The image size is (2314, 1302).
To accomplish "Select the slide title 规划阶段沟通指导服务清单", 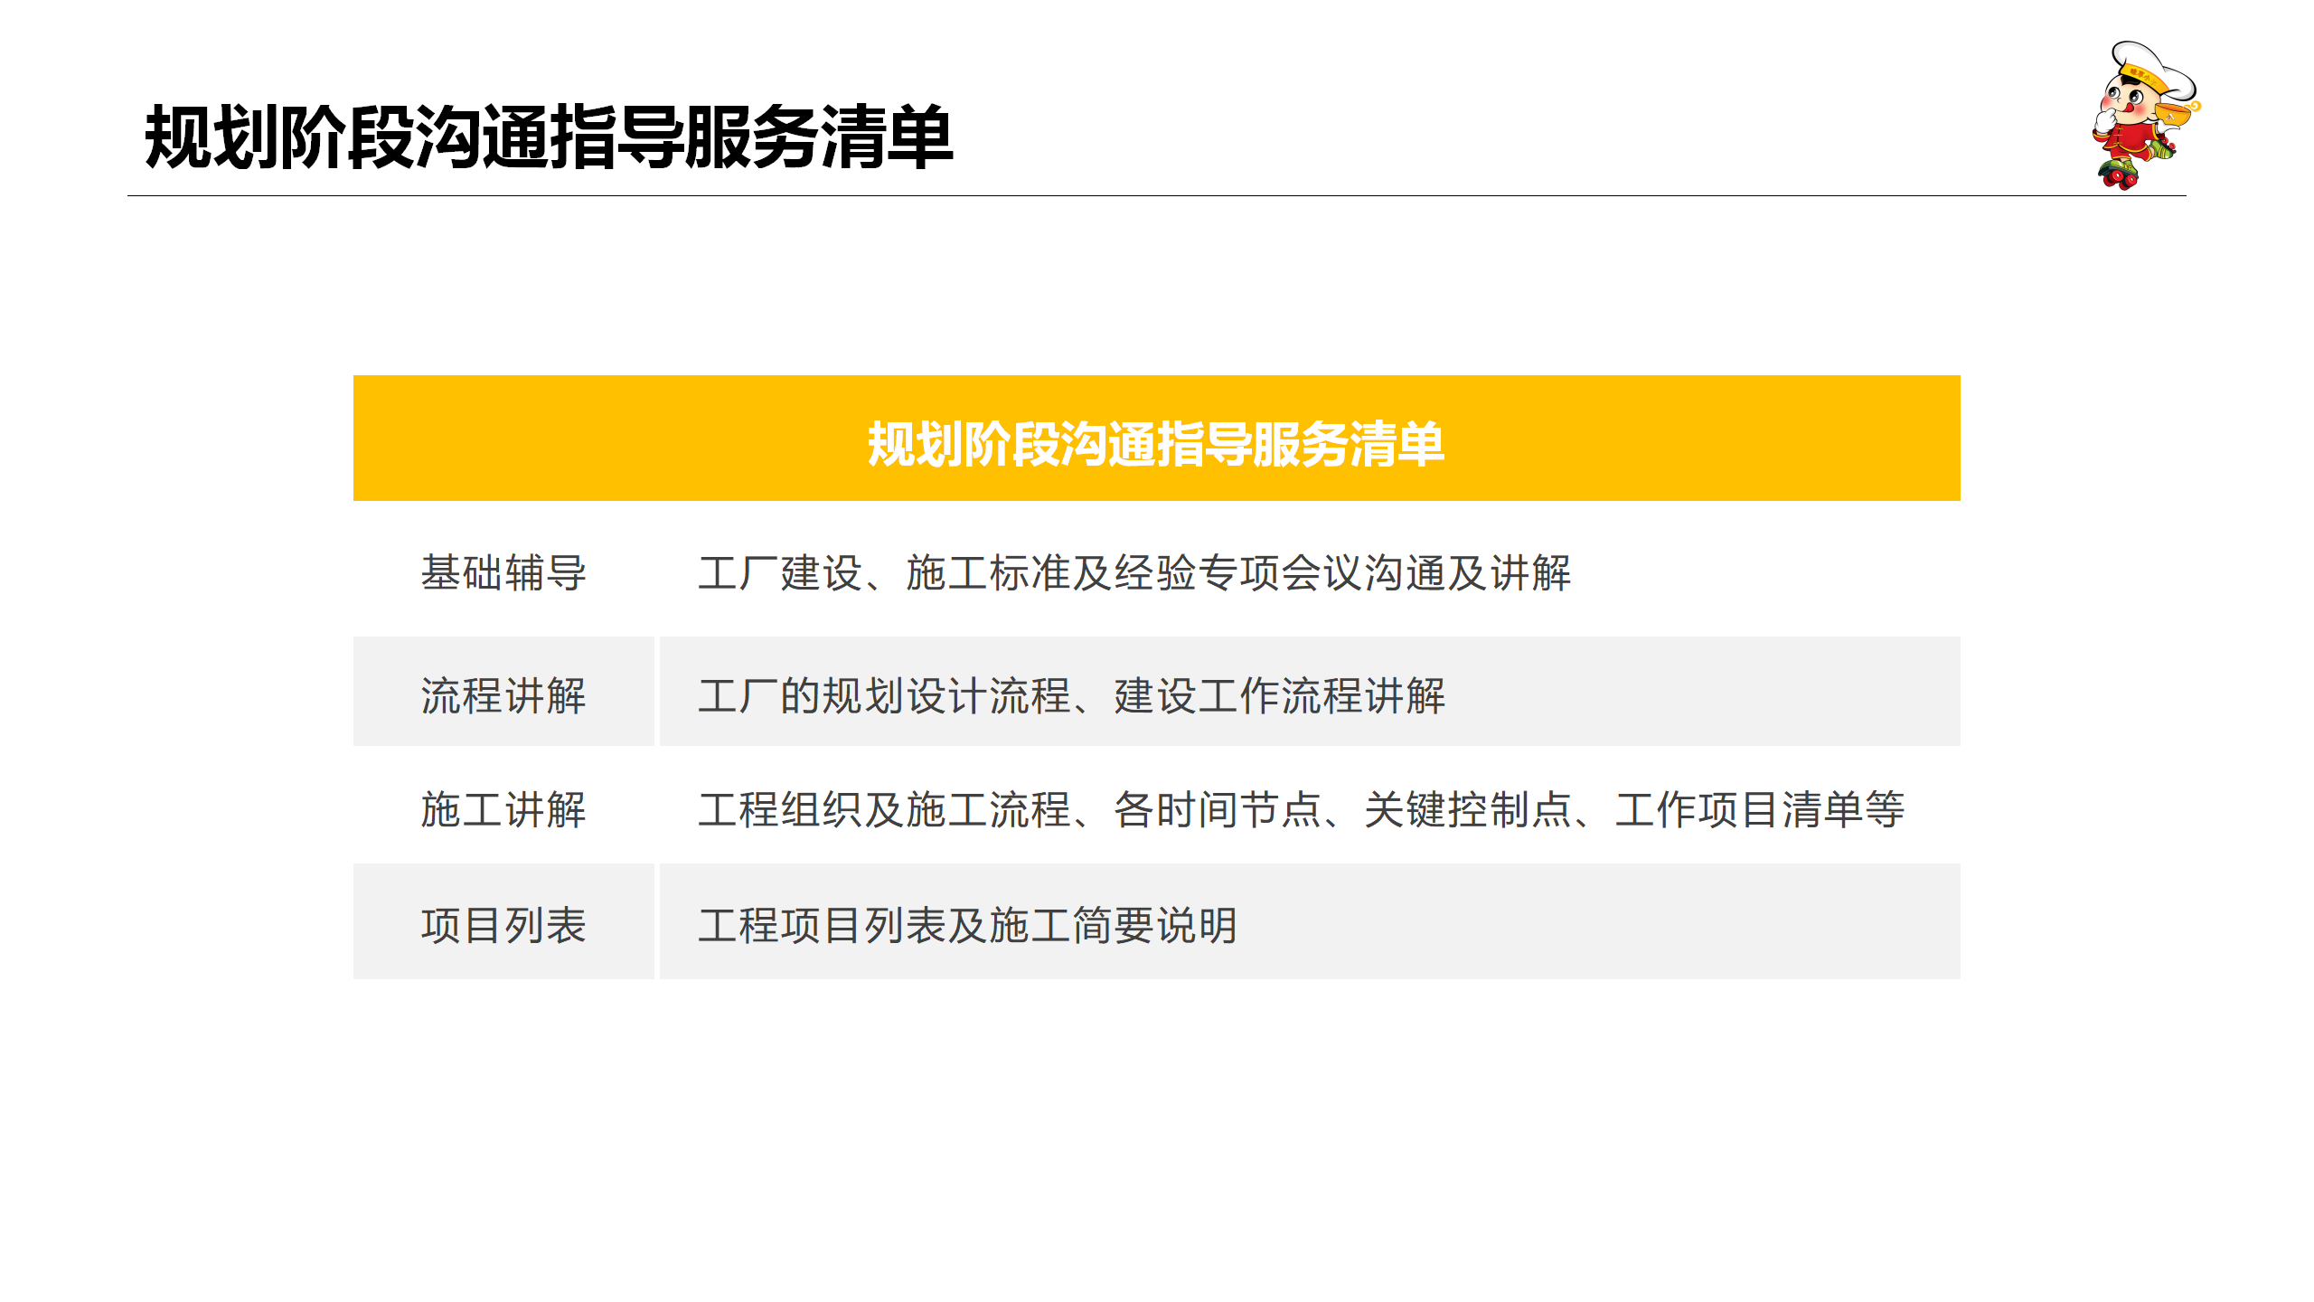I will (x=549, y=137).
